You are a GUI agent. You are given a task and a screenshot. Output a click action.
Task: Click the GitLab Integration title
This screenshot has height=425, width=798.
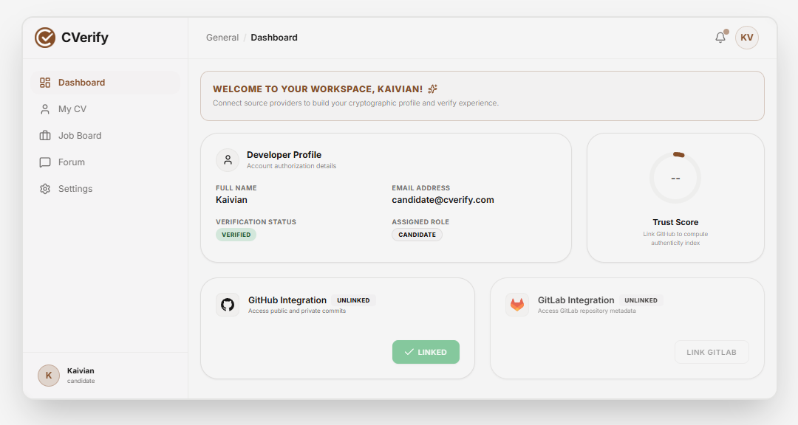tap(576, 300)
